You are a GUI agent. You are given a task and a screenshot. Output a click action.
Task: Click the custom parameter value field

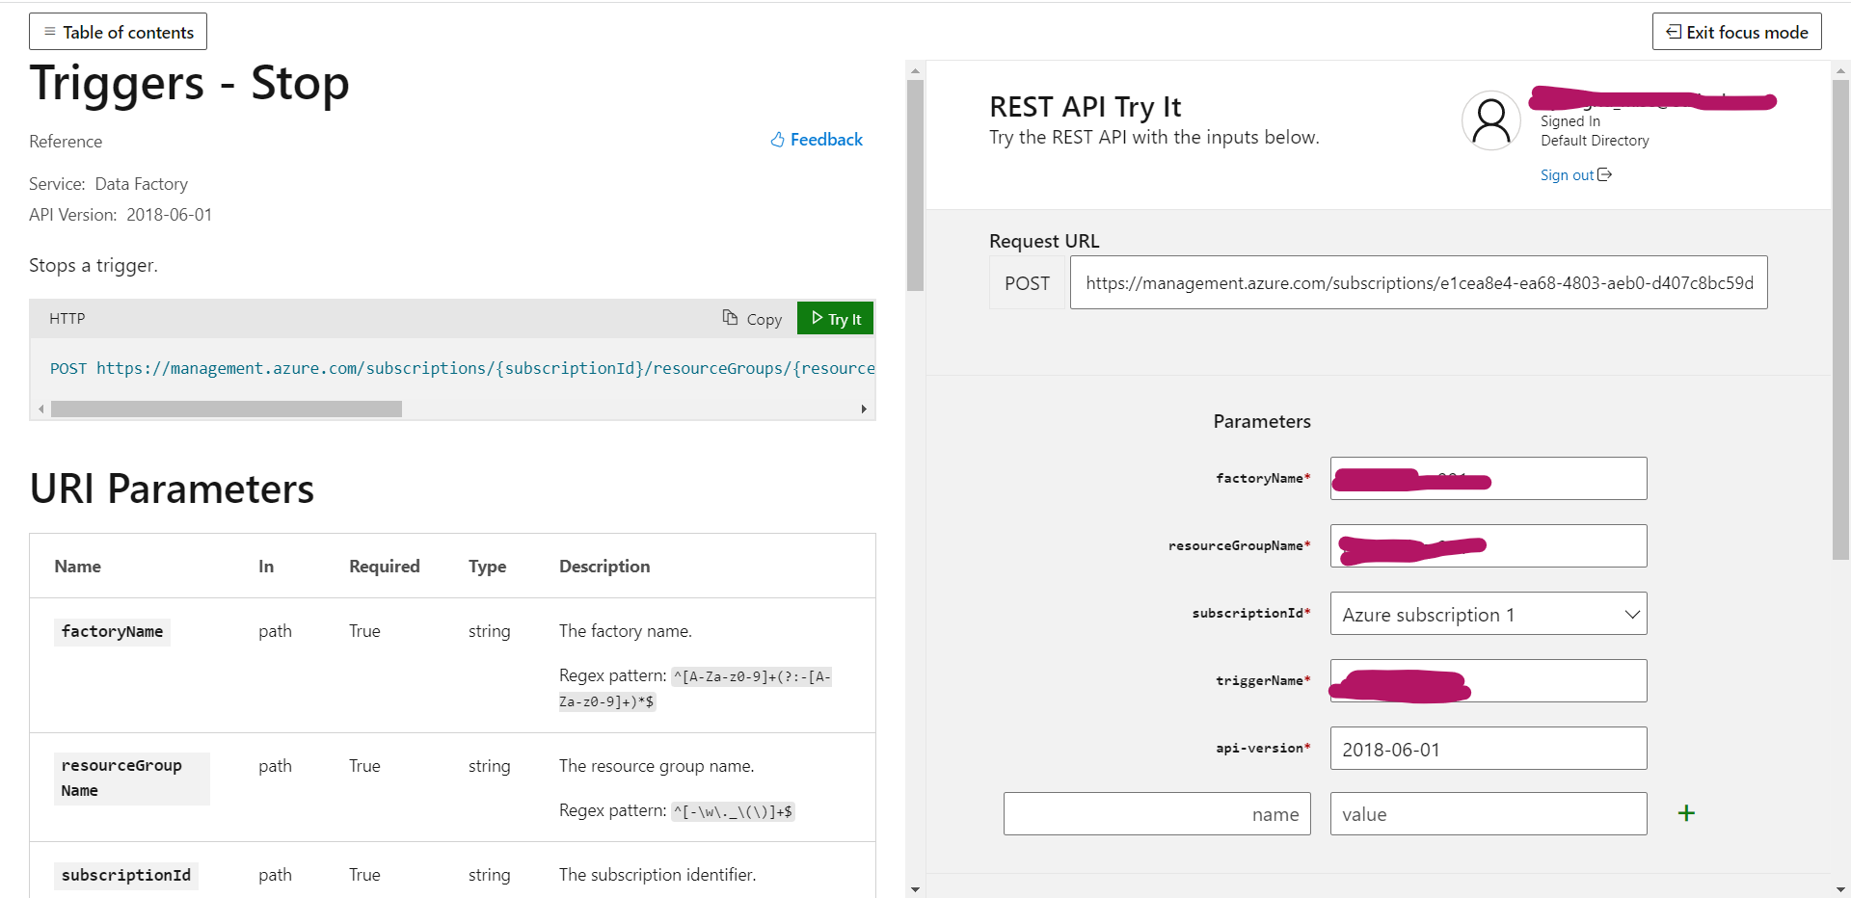(1488, 814)
